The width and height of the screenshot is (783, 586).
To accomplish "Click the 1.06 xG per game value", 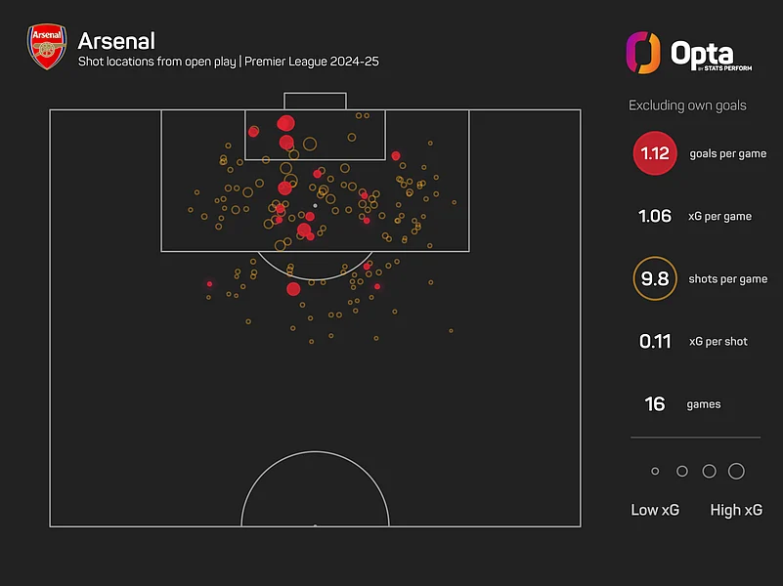I will (655, 216).
